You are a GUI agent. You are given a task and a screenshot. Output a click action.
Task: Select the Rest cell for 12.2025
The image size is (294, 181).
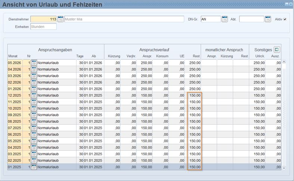click(x=194, y=95)
